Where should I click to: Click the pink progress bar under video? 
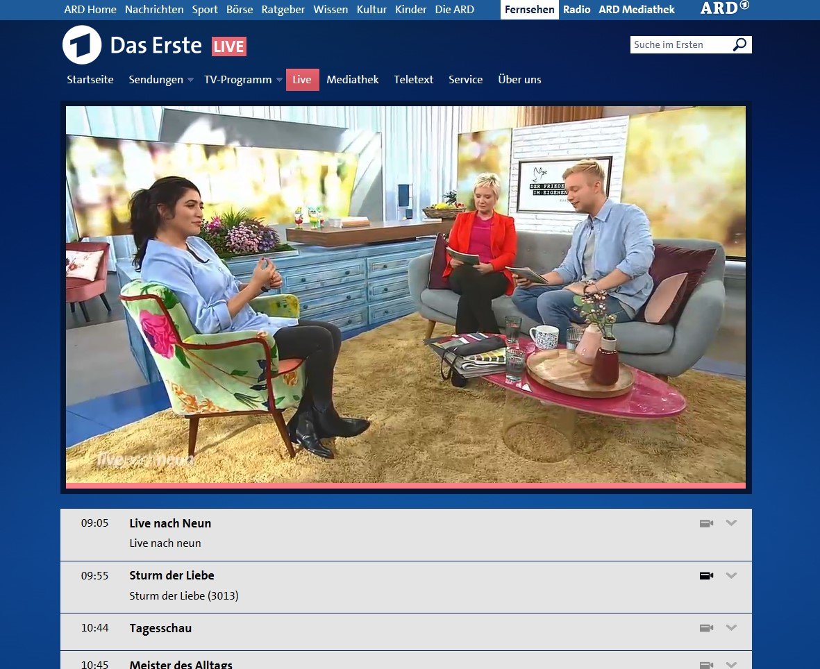[x=405, y=486]
